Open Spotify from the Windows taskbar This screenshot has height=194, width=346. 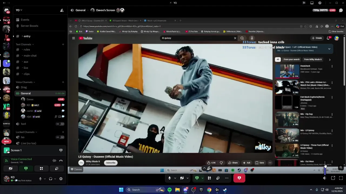pyautogui.click(x=169, y=190)
